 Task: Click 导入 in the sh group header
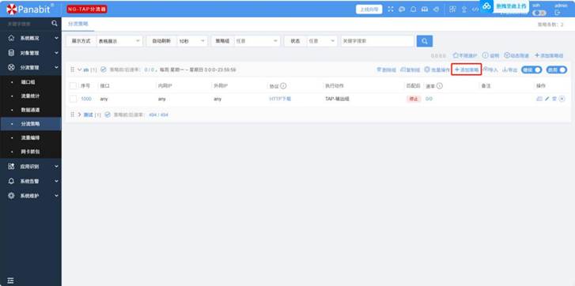(x=490, y=70)
